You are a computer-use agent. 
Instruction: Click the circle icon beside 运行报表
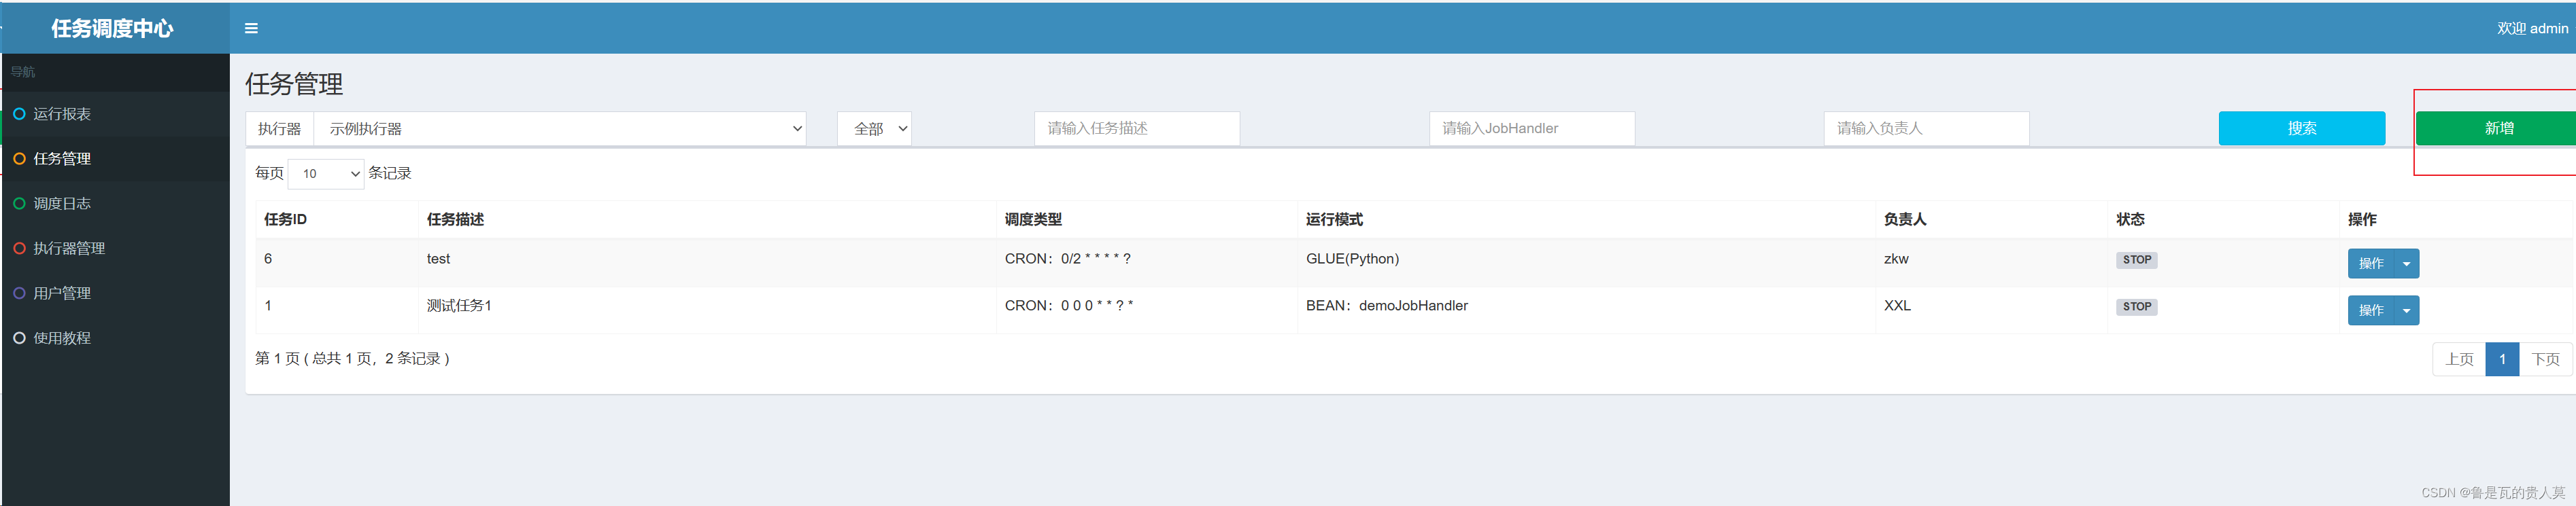19,114
